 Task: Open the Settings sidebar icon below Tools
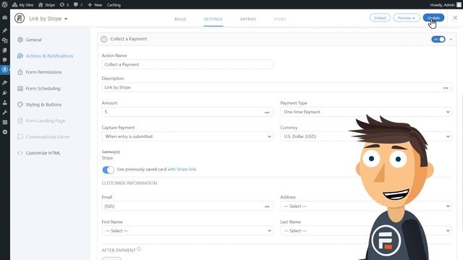5,122
